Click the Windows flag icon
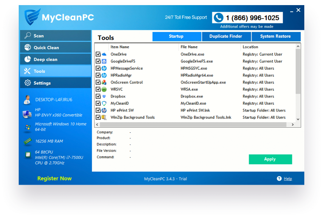This screenshot has width=323, height=217. tap(28, 127)
